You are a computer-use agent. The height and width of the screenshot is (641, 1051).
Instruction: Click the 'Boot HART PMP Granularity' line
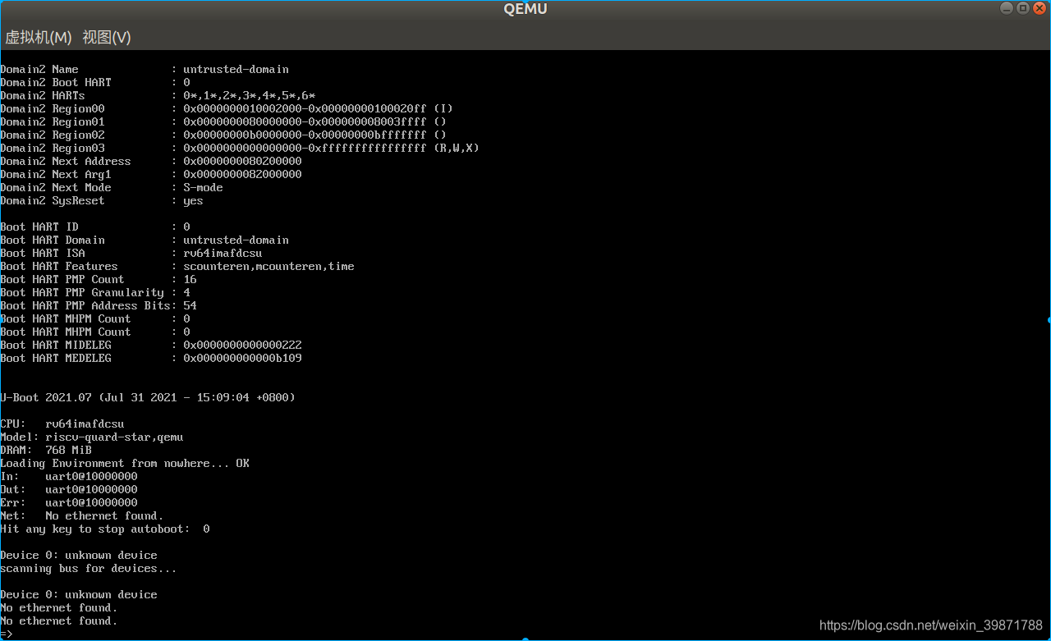click(x=95, y=292)
